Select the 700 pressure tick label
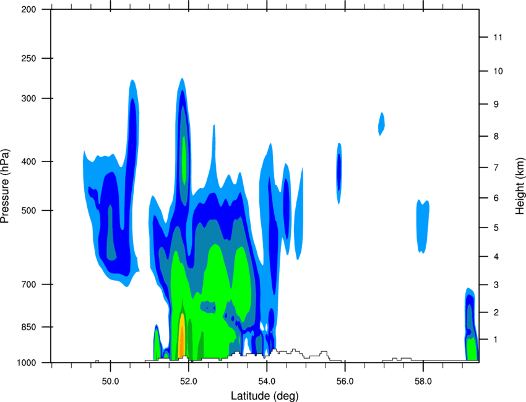 28,284
